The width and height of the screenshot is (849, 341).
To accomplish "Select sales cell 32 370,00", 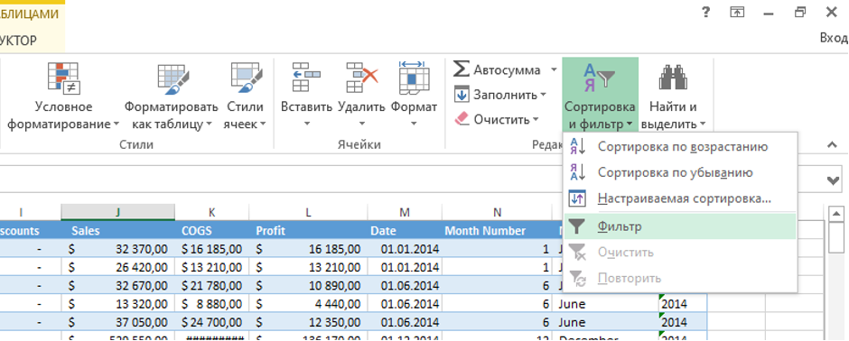I will click(x=117, y=249).
